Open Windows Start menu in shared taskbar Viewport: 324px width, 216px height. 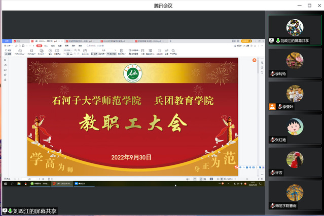[x=6, y=184]
